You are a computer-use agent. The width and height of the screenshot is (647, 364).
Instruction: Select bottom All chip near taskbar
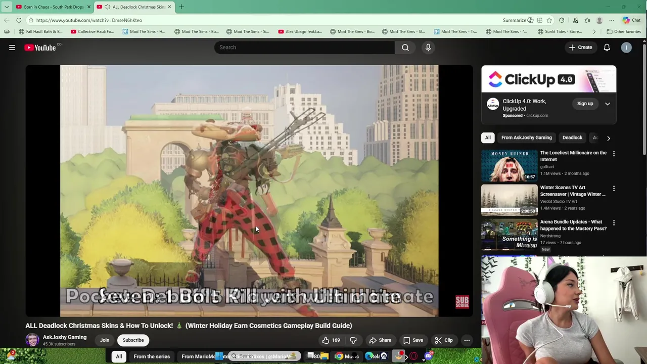[119, 356]
